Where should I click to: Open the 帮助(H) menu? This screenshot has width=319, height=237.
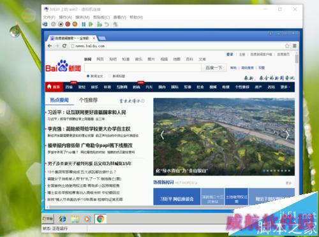136,17
